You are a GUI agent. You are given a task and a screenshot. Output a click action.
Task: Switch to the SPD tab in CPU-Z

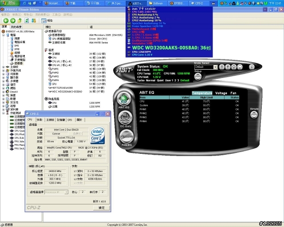(70, 120)
